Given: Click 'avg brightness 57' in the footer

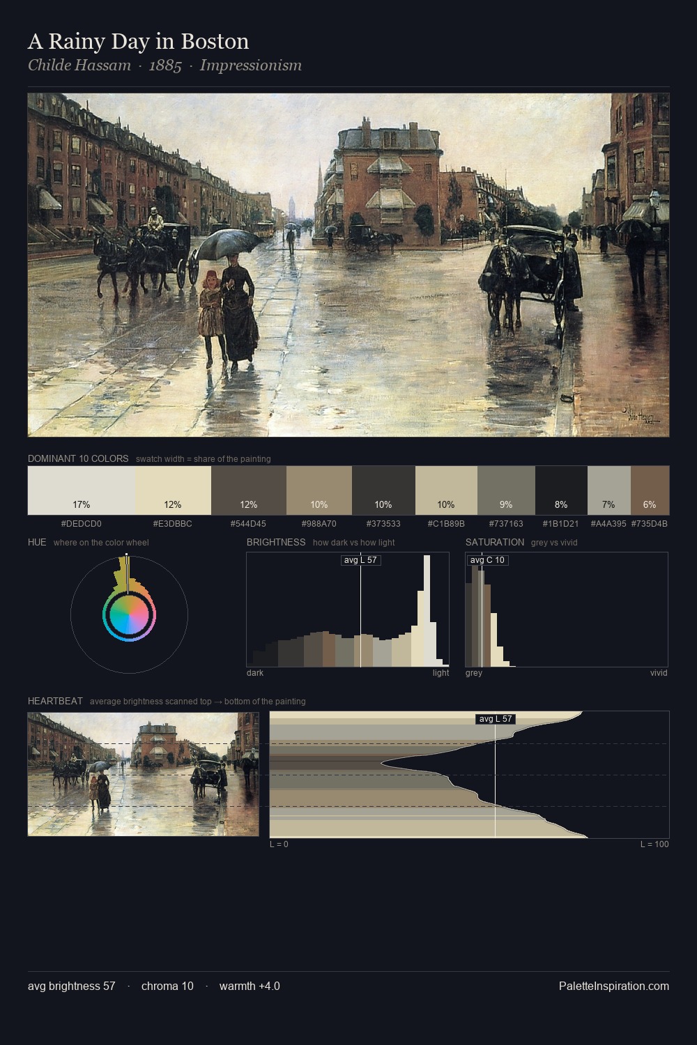Looking at the screenshot, I should click(72, 986).
